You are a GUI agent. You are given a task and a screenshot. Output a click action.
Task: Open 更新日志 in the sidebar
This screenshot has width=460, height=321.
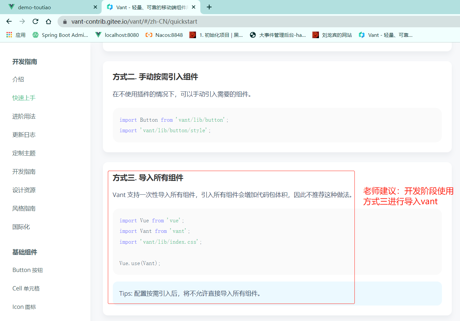[24, 135]
